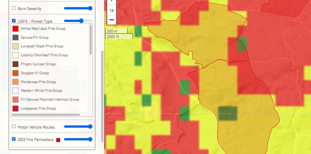The height and width of the screenshot is (154, 311).
Task: Enable the Motor Vehicle Routes checkbox
Action: point(14,126)
